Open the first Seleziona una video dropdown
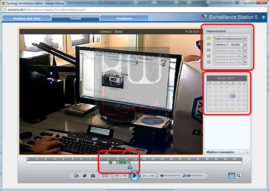269x191 pixels. coord(230,50)
